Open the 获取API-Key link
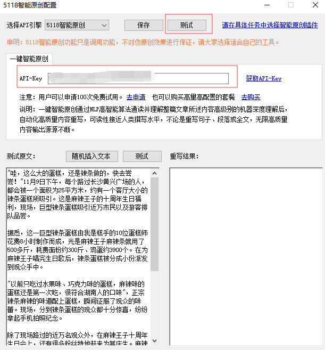325x350 pixels. click(x=263, y=78)
